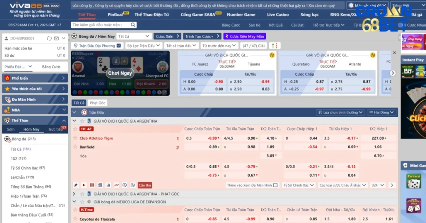This screenshot has height=223, width=426.
Task: Open the Từ trước đến nay dropdown
Action: (219, 46)
